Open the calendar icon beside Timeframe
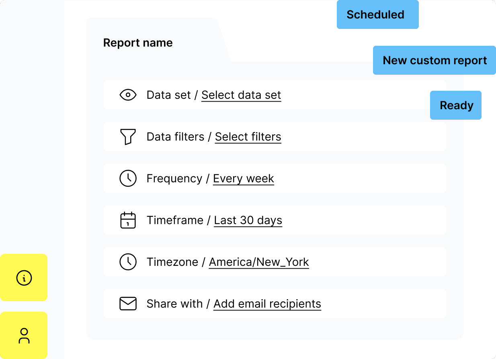This screenshot has height=359, width=496. (x=128, y=220)
